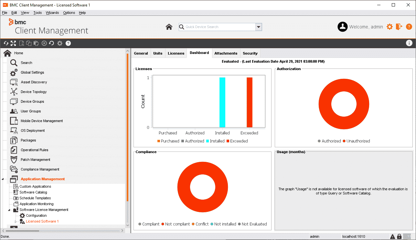This screenshot has width=416, height=240.
Task: Click the status bar warning triangle icon
Action: coord(392,236)
